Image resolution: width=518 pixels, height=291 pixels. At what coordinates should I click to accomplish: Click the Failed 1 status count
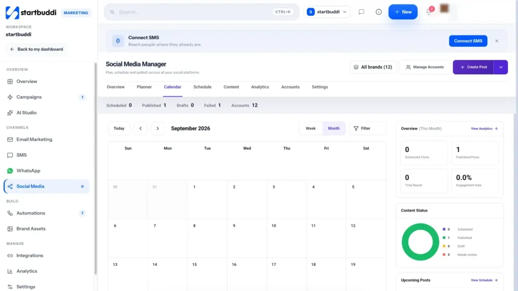212,105
